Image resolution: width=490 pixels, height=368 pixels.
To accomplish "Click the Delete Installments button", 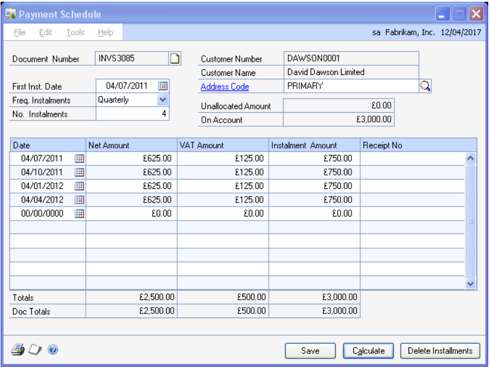I will 440,351.
